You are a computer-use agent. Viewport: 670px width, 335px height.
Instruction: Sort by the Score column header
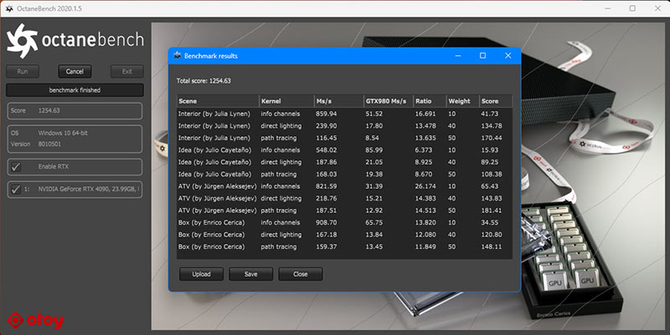coord(495,101)
